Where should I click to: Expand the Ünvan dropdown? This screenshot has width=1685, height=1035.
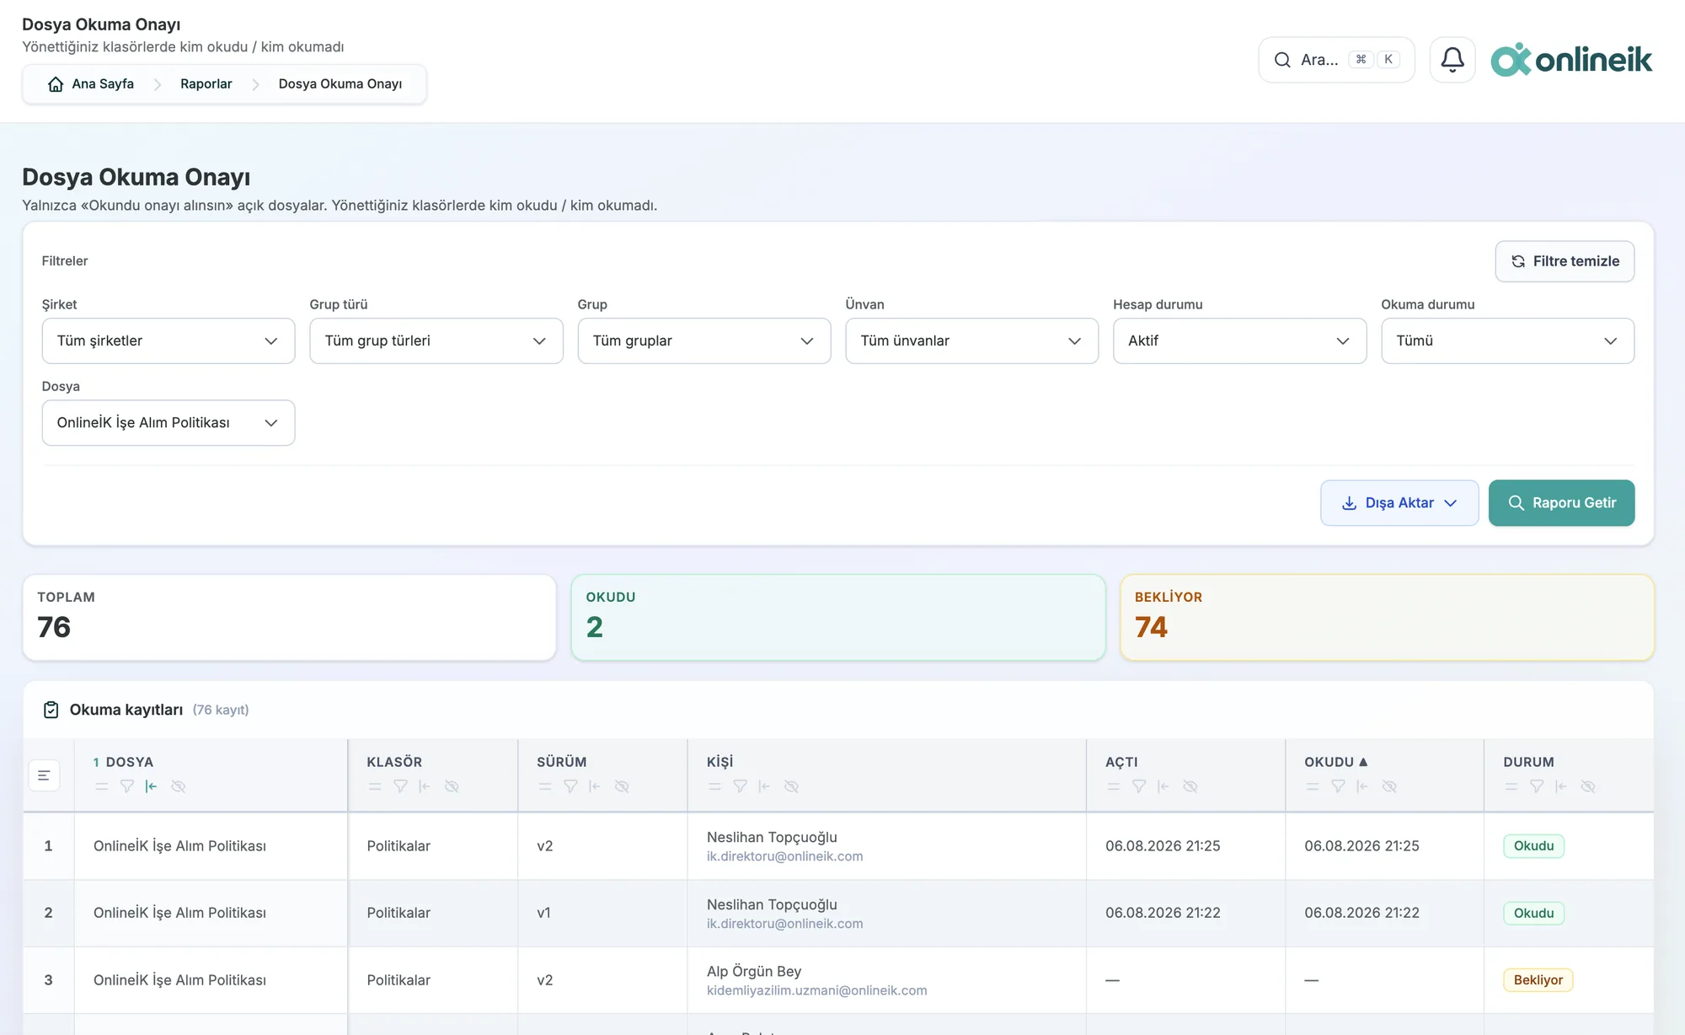coord(972,341)
